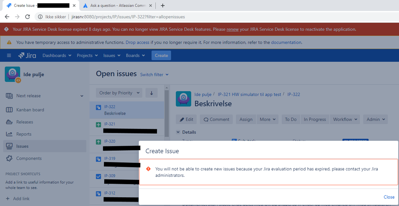399x206 pixels.
Task: Open the Boards dropdown menu
Action: click(x=135, y=55)
